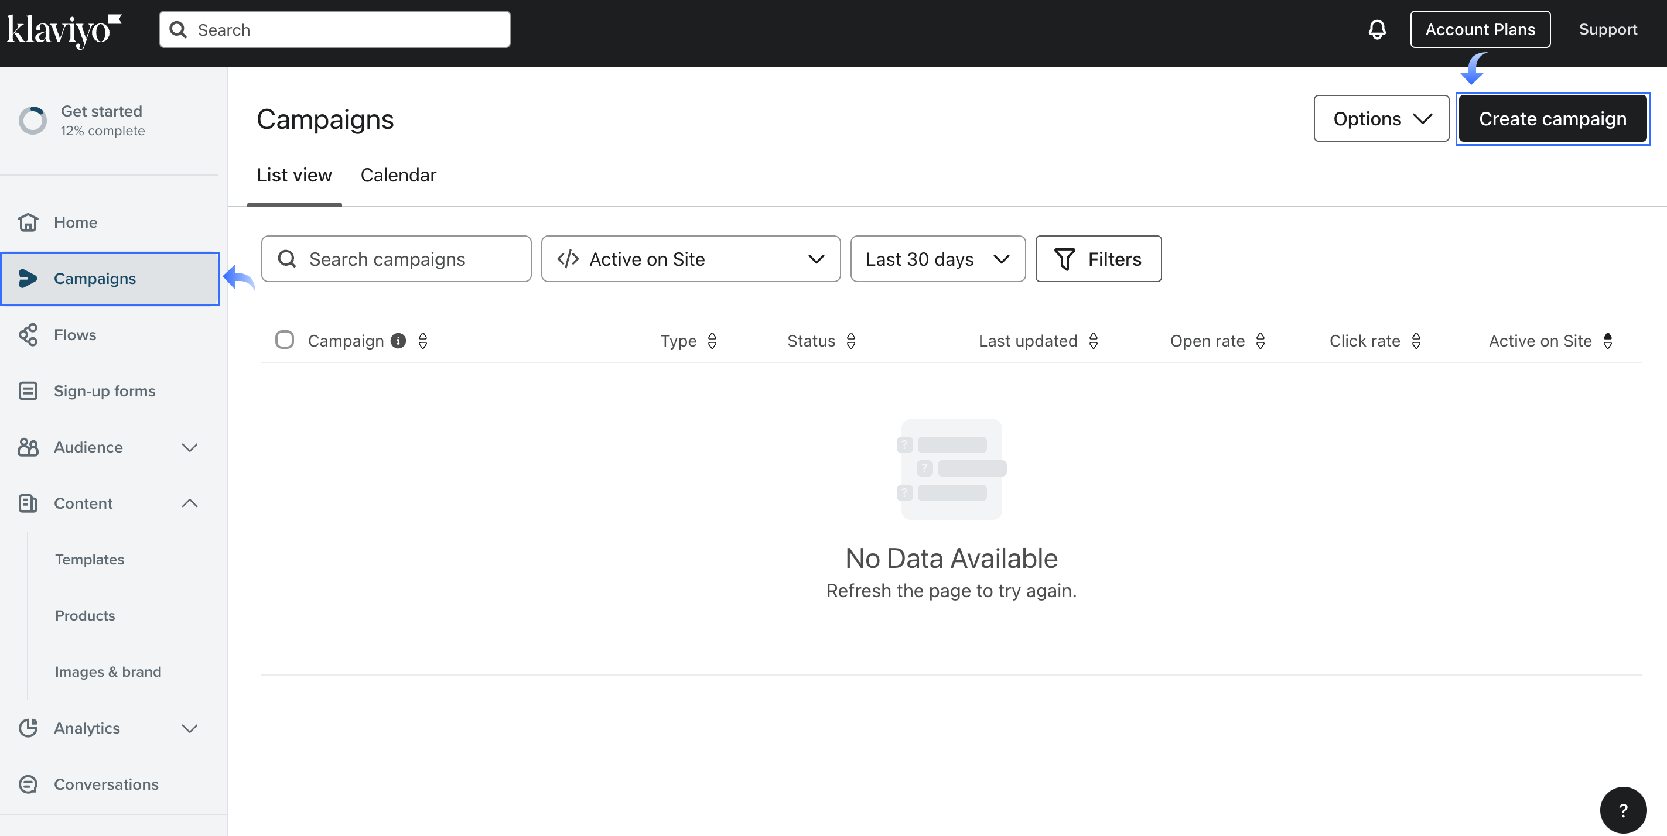
Task: Sort by Active on Site column
Action: 1607,341
